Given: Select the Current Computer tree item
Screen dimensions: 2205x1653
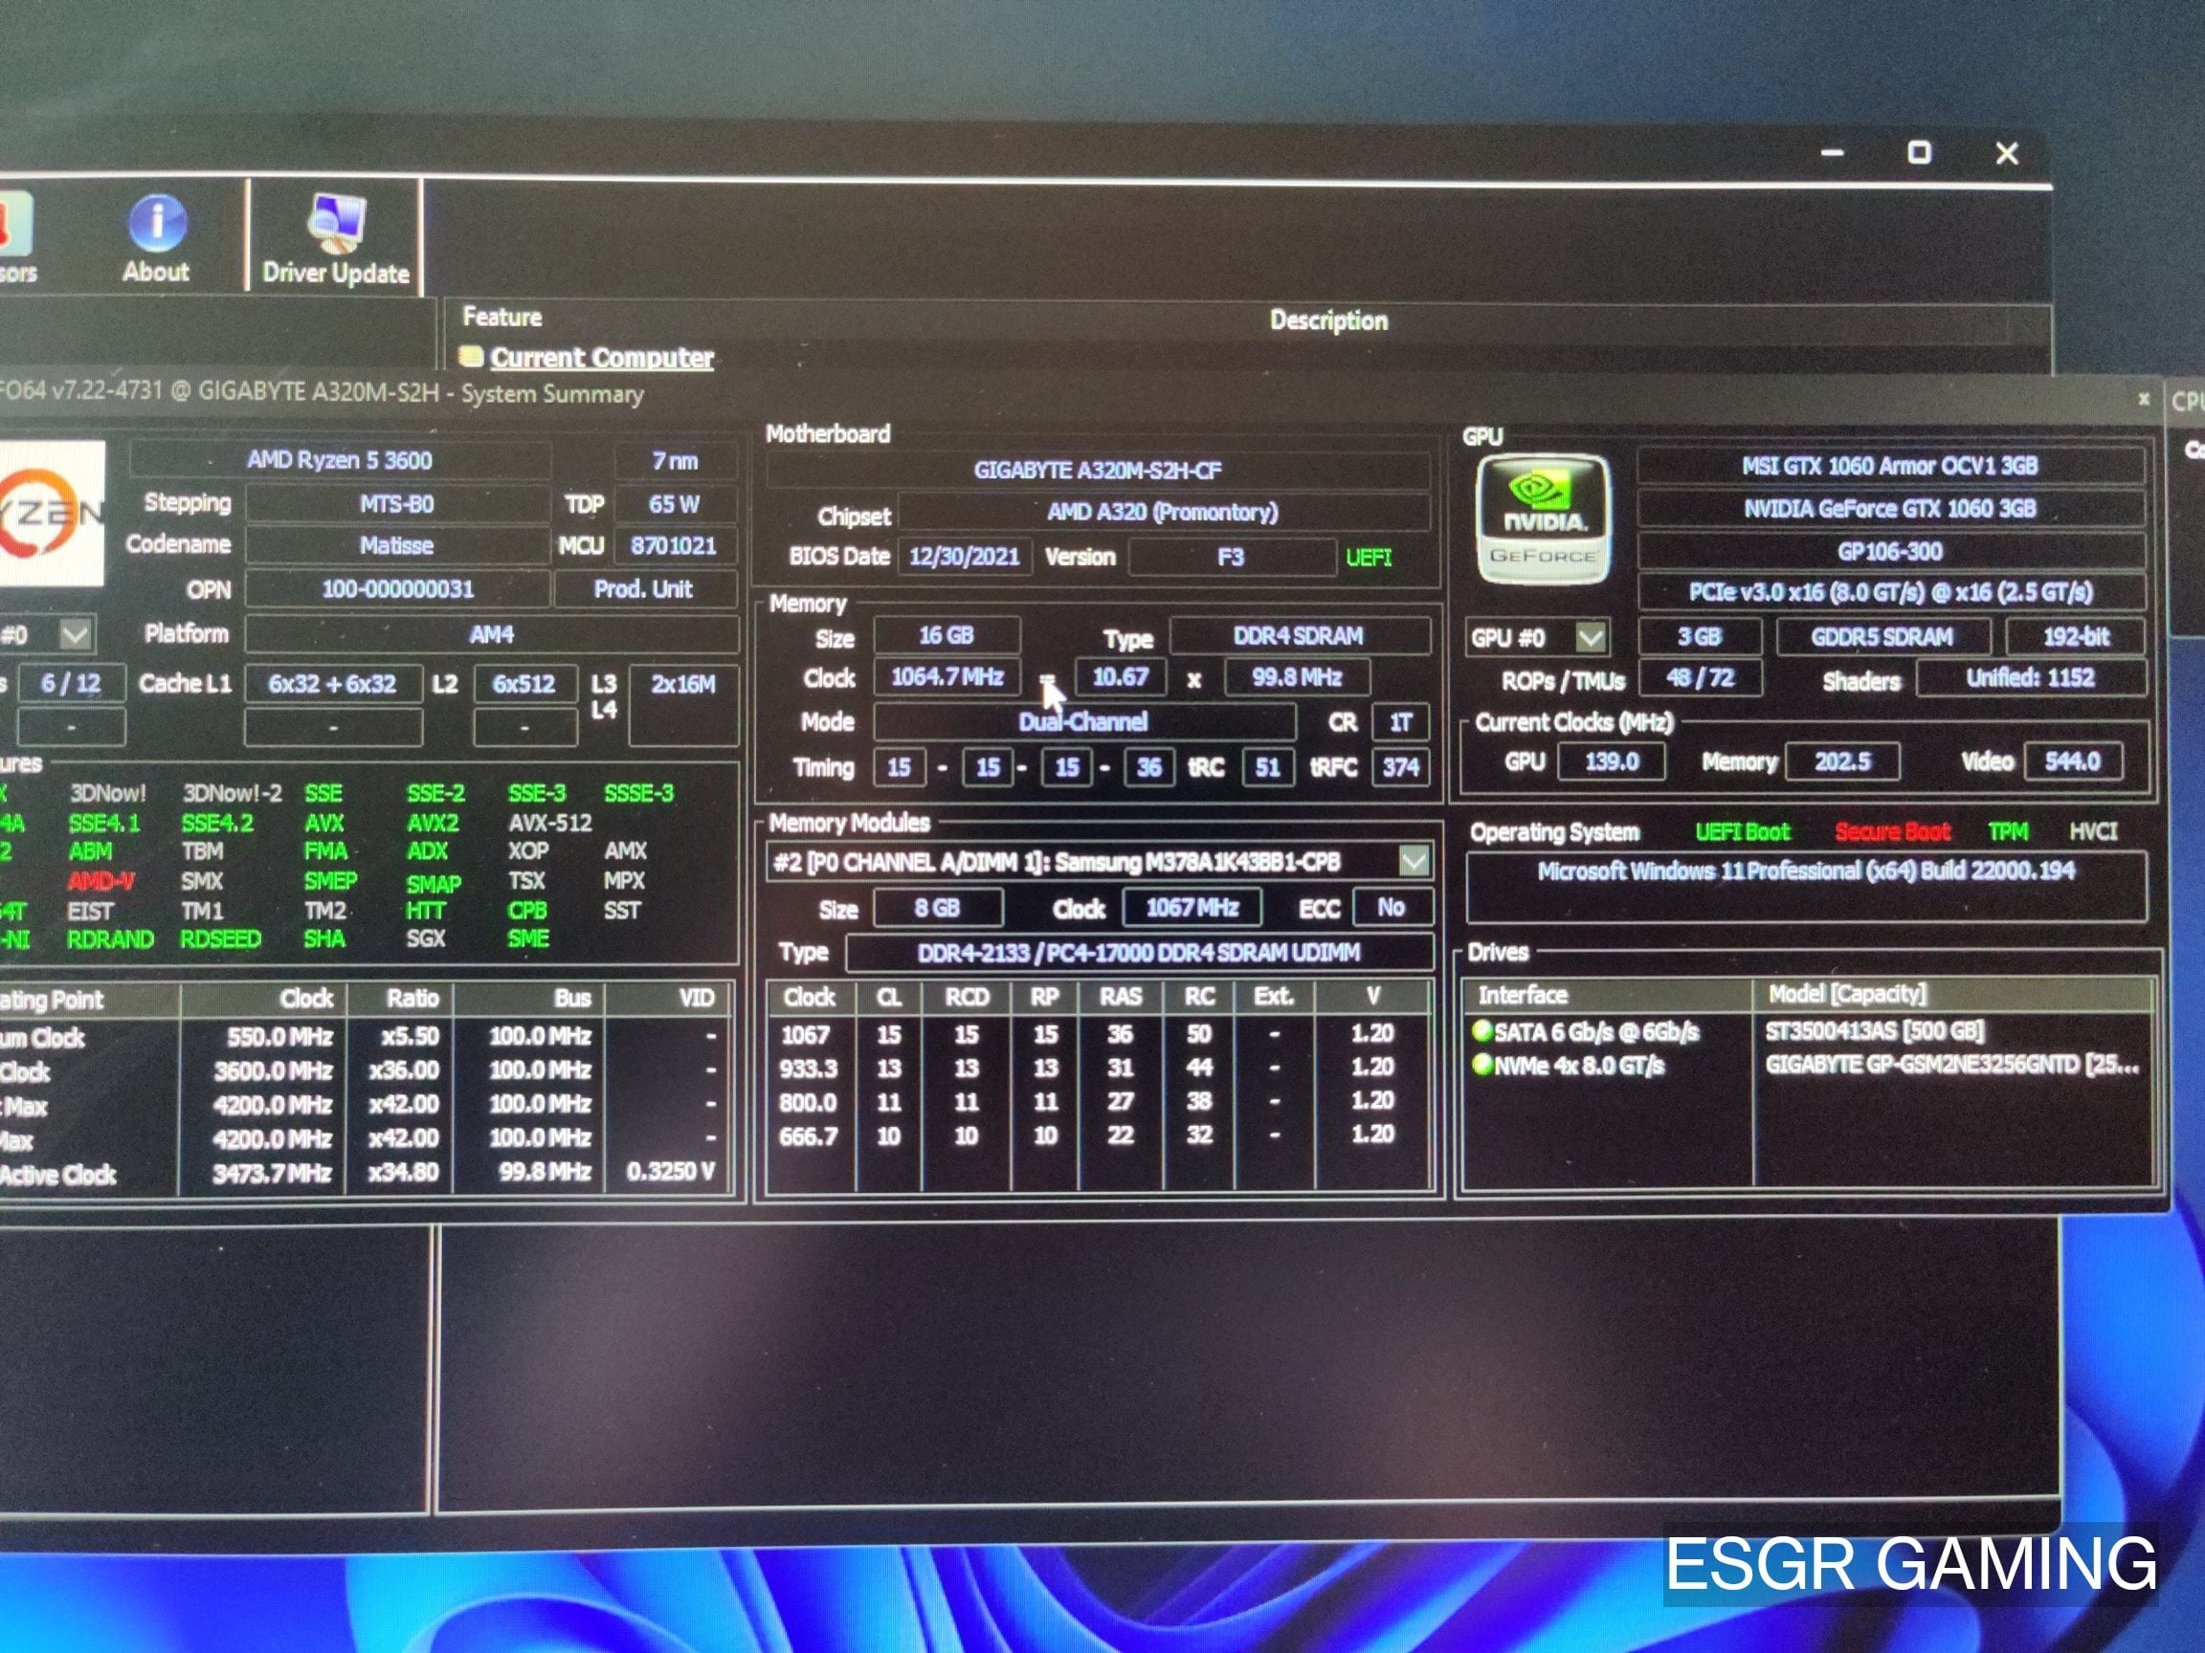Looking at the screenshot, I should (x=601, y=357).
